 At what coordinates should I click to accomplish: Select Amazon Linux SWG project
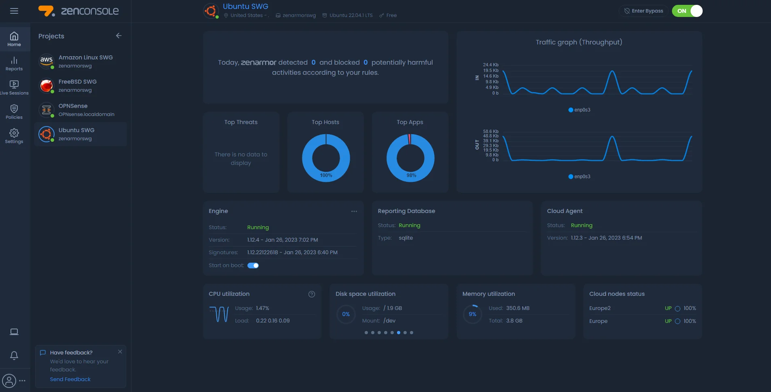(81, 61)
